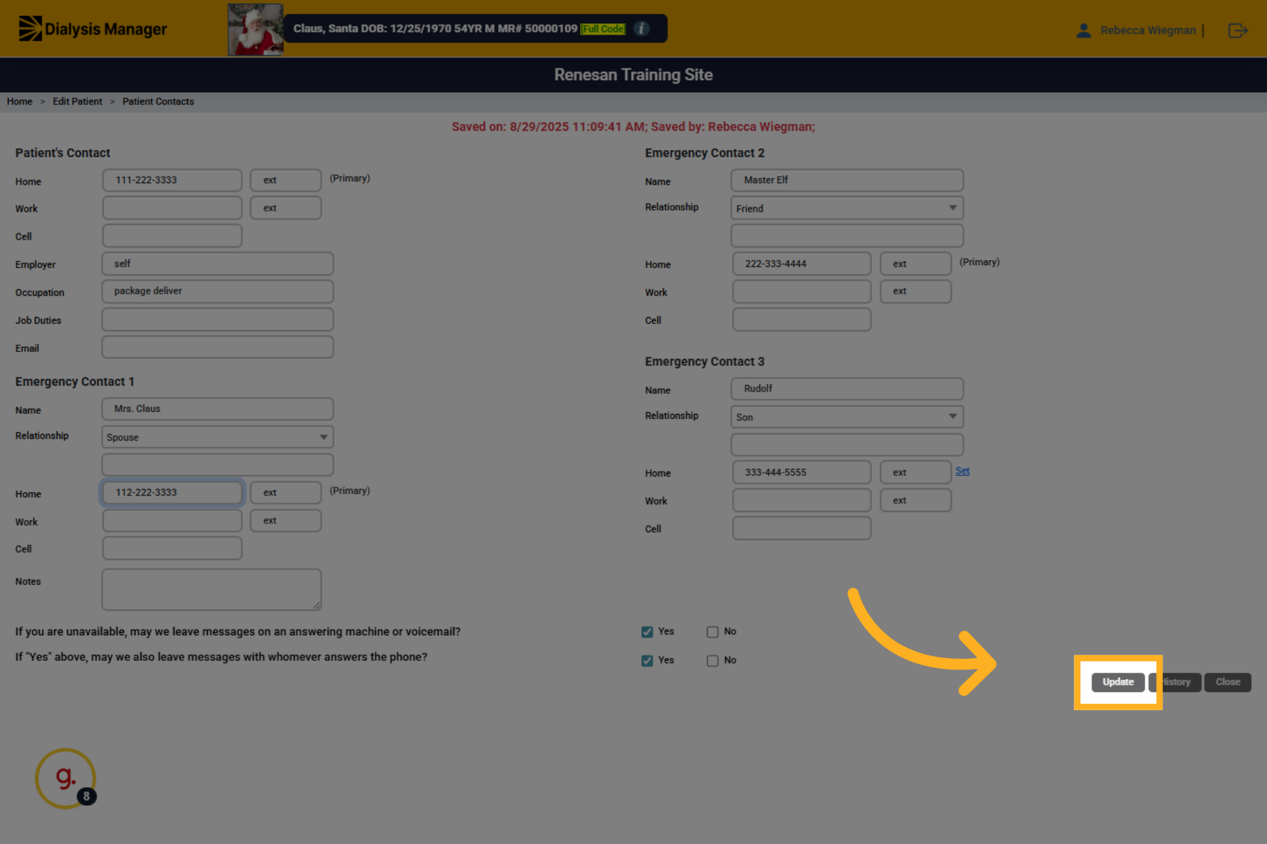Viewport: 1267px width, 844px height.
Task: Open the guide widget badge icon
Action: tap(66, 778)
